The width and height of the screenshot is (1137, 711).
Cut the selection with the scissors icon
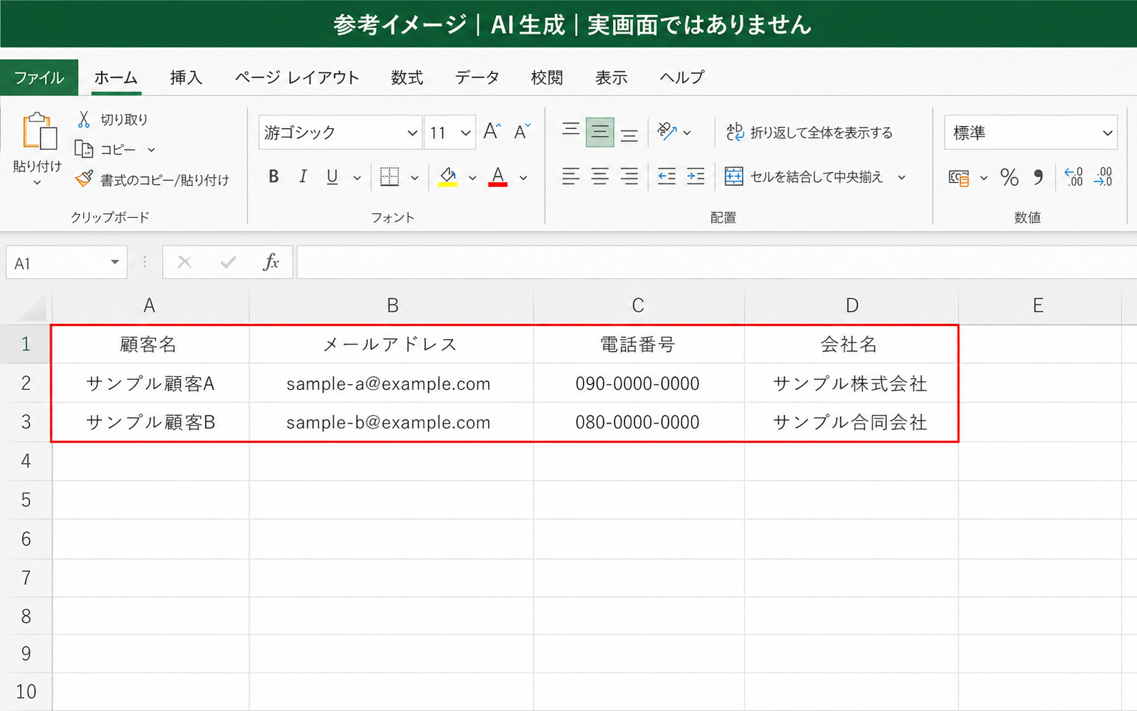[84, 119]
